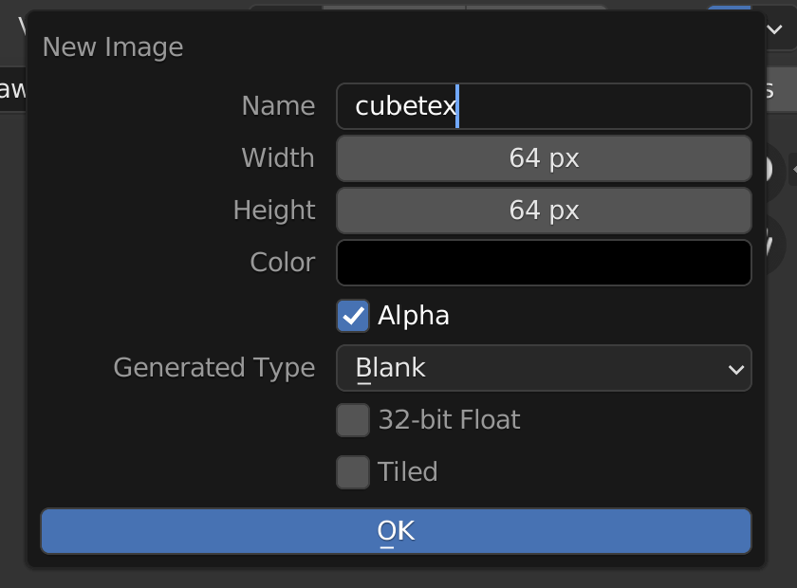Enable the Tiled checkbox
This screenshot has width=797, height=588.
353,472
